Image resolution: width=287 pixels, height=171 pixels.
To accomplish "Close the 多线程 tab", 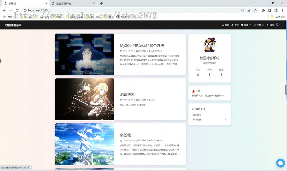I will 46,3.
